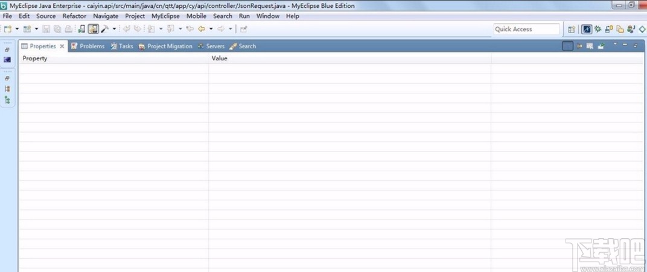Screen dimensions: 647x272
Task: Switch to the Project Migration tab
Action: 165,46
